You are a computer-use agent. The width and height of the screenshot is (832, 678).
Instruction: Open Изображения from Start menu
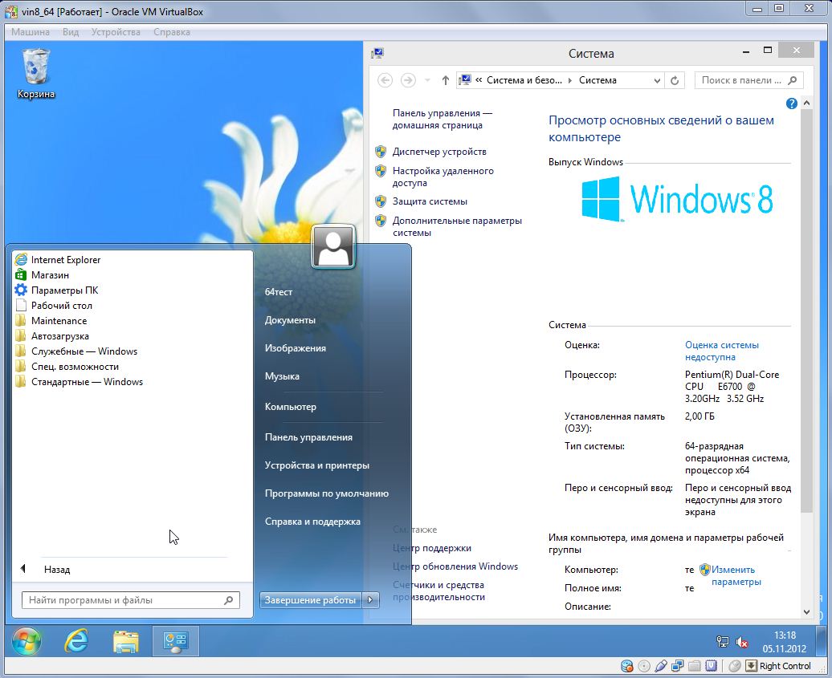[296, 348]
